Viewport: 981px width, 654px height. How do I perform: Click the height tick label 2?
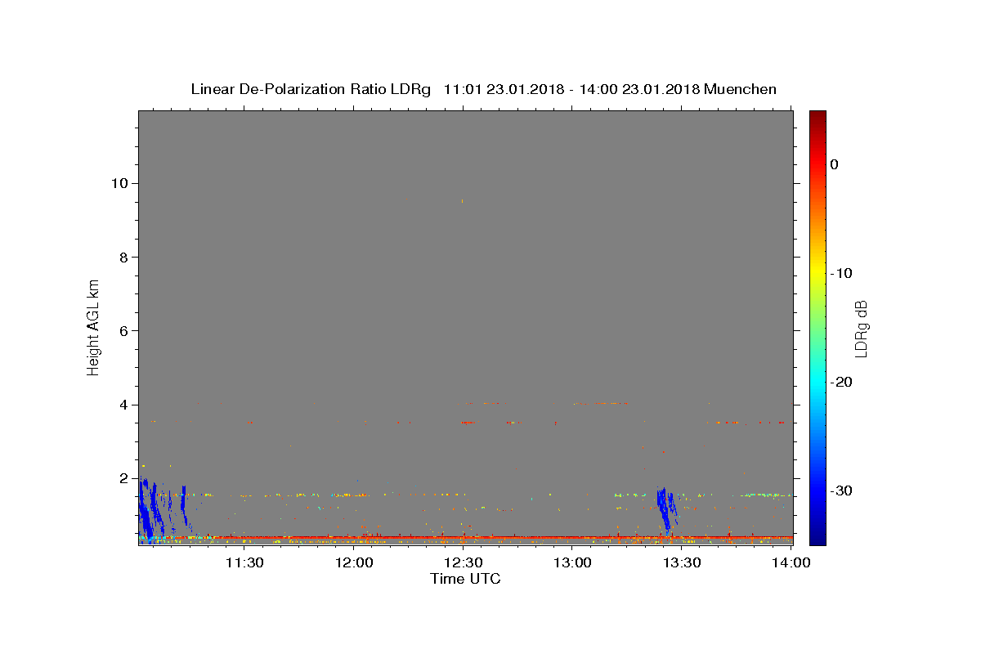(x=123, y=478)
